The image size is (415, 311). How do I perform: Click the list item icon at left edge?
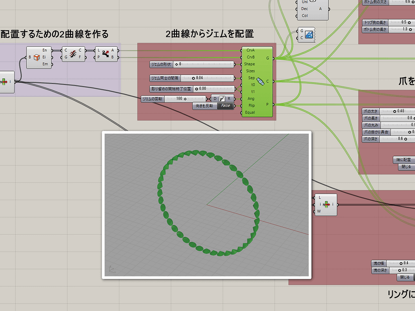[5, 81]
